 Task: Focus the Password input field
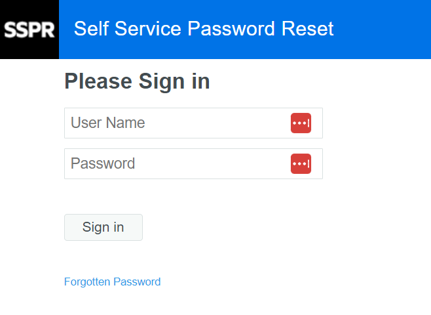(193, 164)
